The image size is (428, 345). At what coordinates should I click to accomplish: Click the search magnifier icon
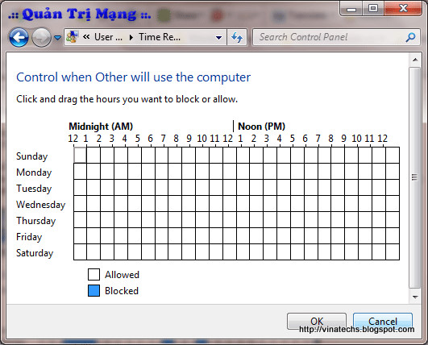pyautogui.click(x=410, y=37)
